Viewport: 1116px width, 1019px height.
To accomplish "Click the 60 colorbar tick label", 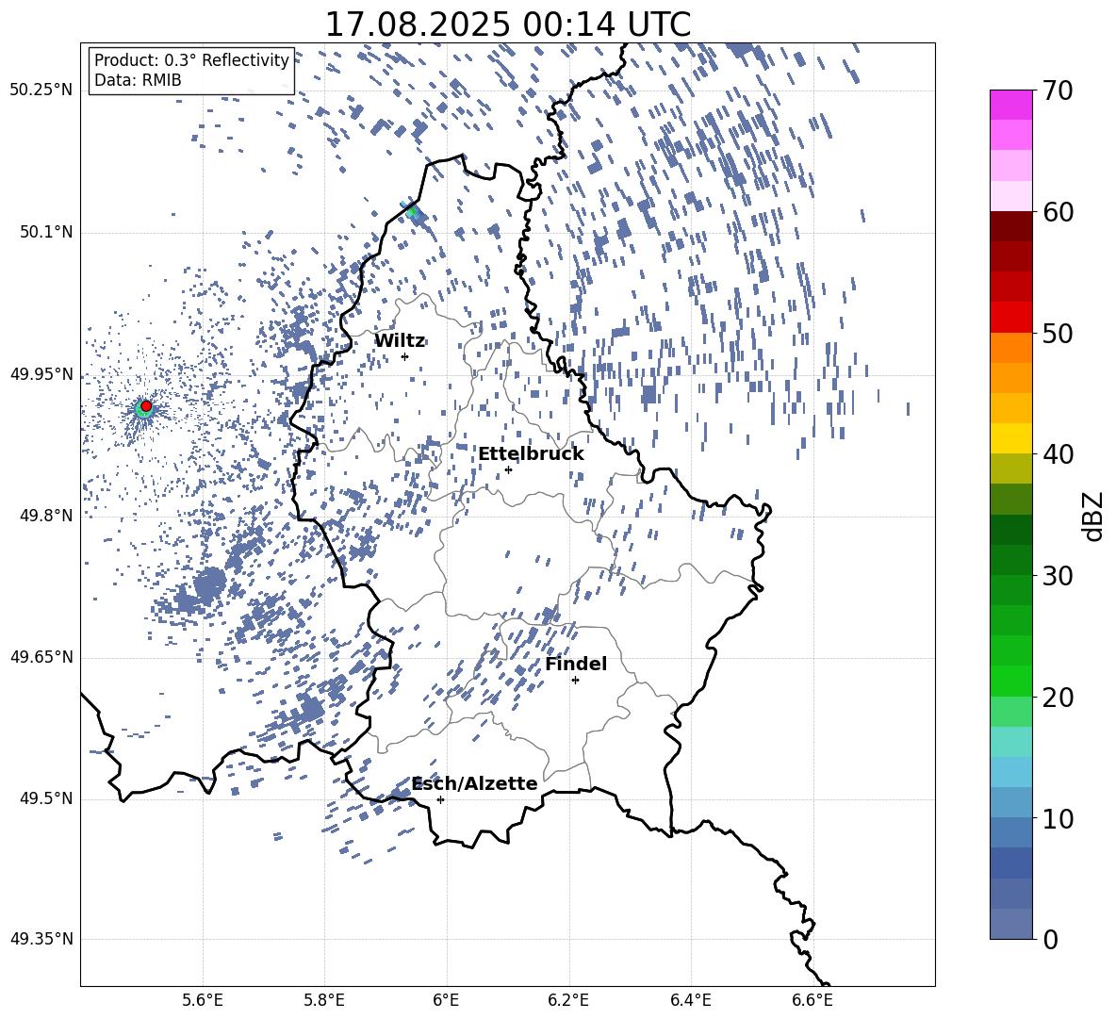I will 1058,212.
